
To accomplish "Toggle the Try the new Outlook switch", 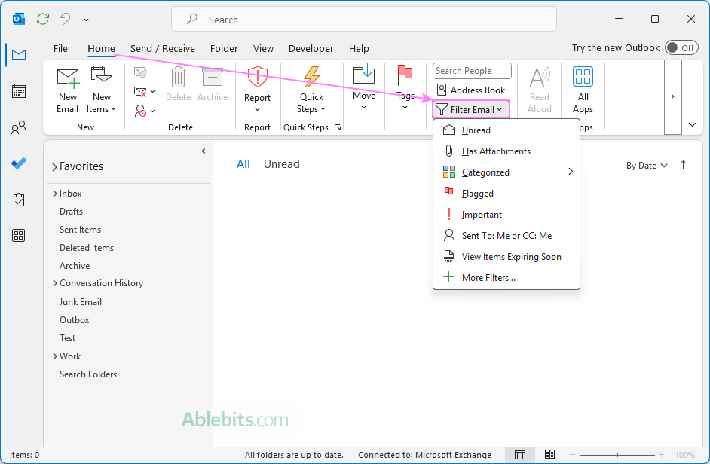I will [681, 48].
